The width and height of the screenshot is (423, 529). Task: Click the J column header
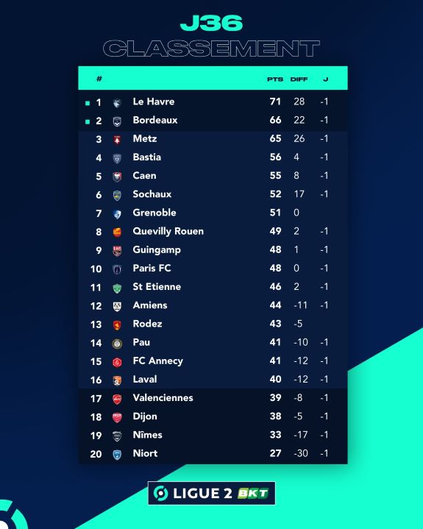tap(325, 79)
